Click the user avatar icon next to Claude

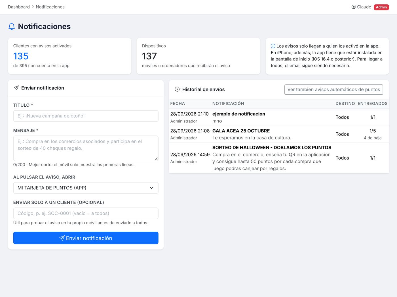coord(354,7)
